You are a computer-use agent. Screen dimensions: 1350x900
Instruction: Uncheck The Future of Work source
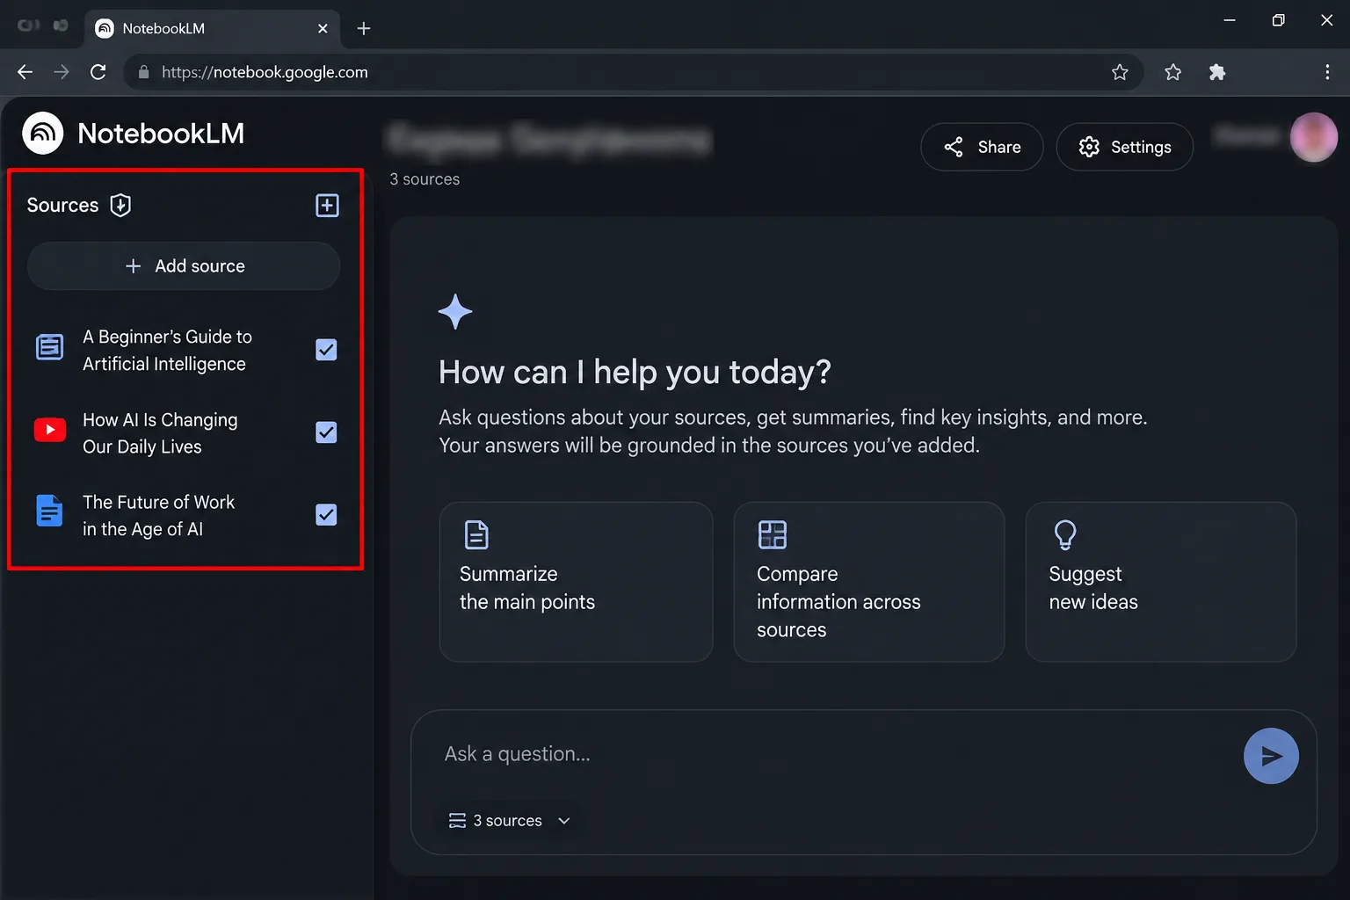326,515
